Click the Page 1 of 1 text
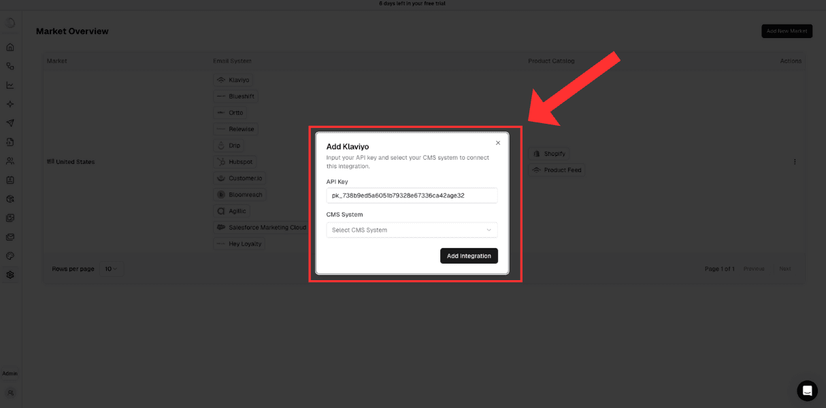 719,269
